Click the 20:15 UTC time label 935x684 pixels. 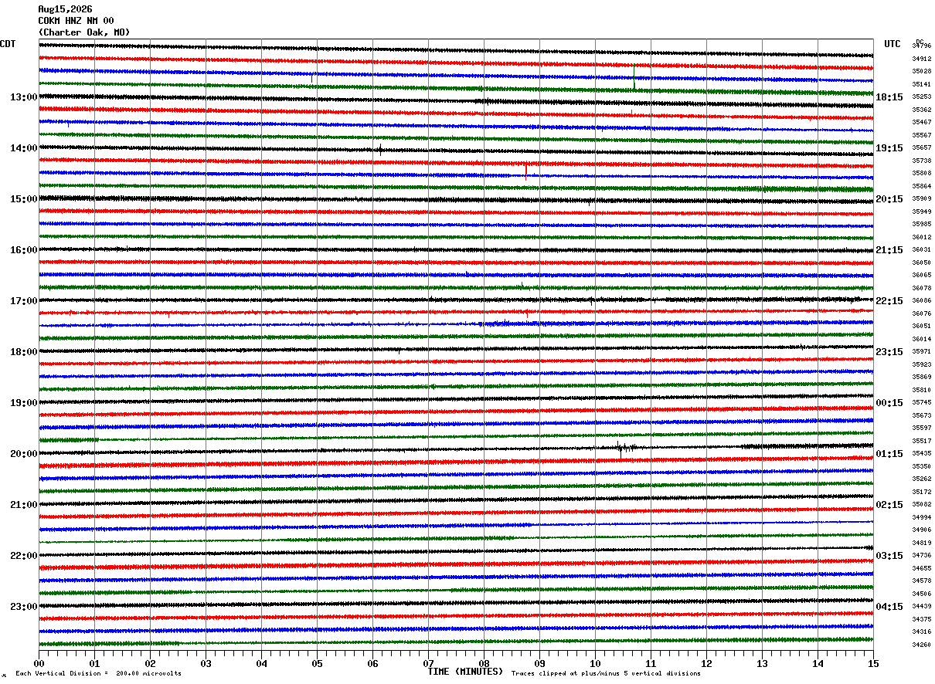(889, 199)
